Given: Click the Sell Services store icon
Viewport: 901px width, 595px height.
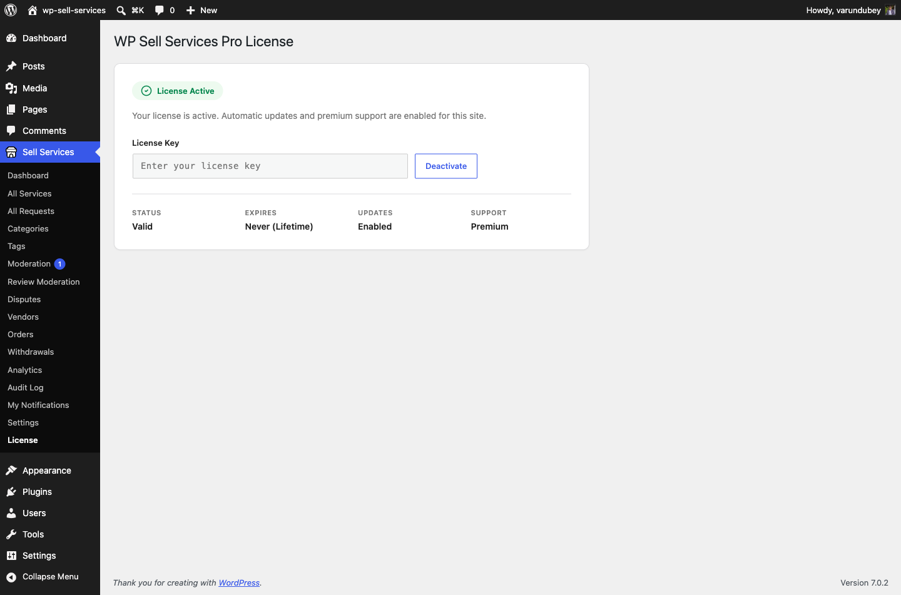Looking at the screenshot, I should (x=11, y=152).
